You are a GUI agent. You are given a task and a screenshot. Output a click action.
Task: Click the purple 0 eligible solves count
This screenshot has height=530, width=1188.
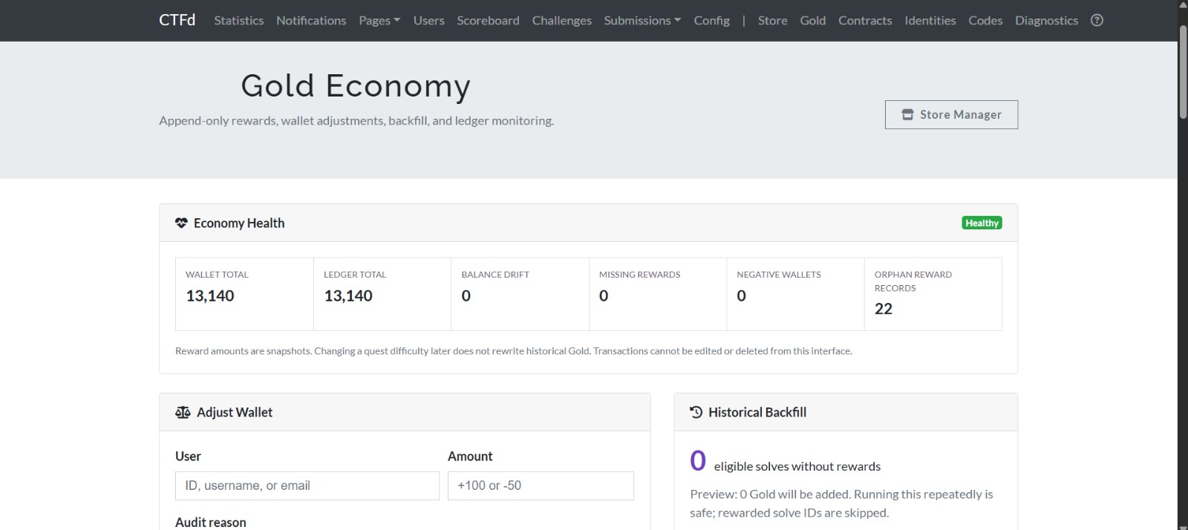(698, 460)
